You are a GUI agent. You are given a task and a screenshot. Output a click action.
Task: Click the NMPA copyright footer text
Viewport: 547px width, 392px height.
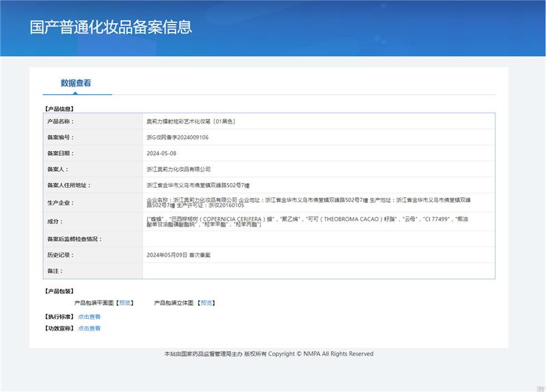pyautogui.click(x=269, y=354)
